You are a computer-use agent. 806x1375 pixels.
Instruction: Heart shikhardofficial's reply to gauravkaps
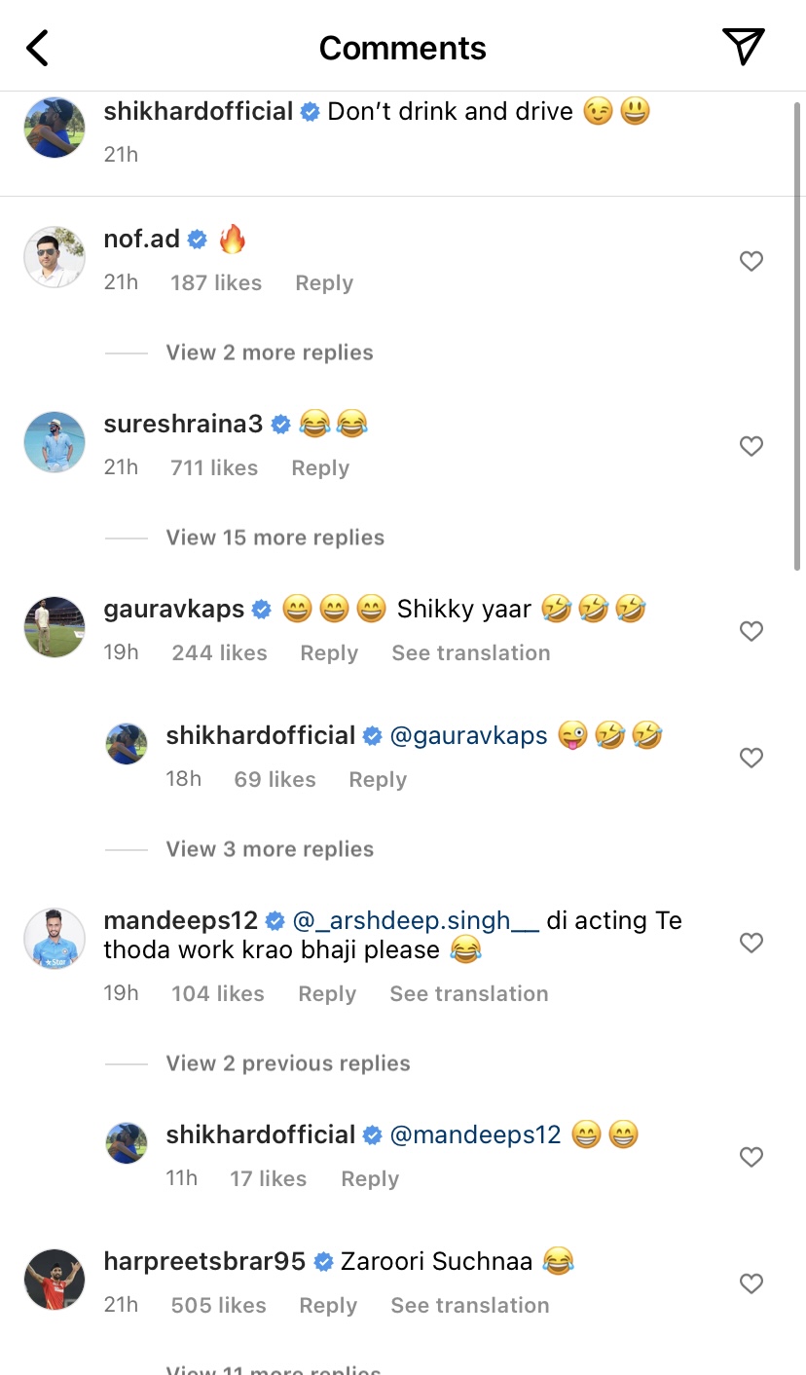coord(751,758)
